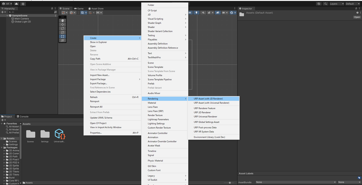Select C# Script in Create menu
This screenshot has height=185, width=362.
pos(165,11)
